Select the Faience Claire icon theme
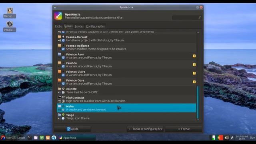This screenshot has width=256, height=144. pyautogui.click(x=126, y=73)
